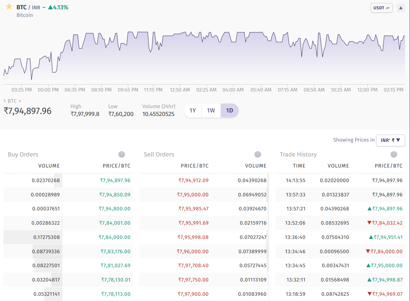
Task: Click the 08:10 PM chart axis label
Action: (x=101, y=90)
